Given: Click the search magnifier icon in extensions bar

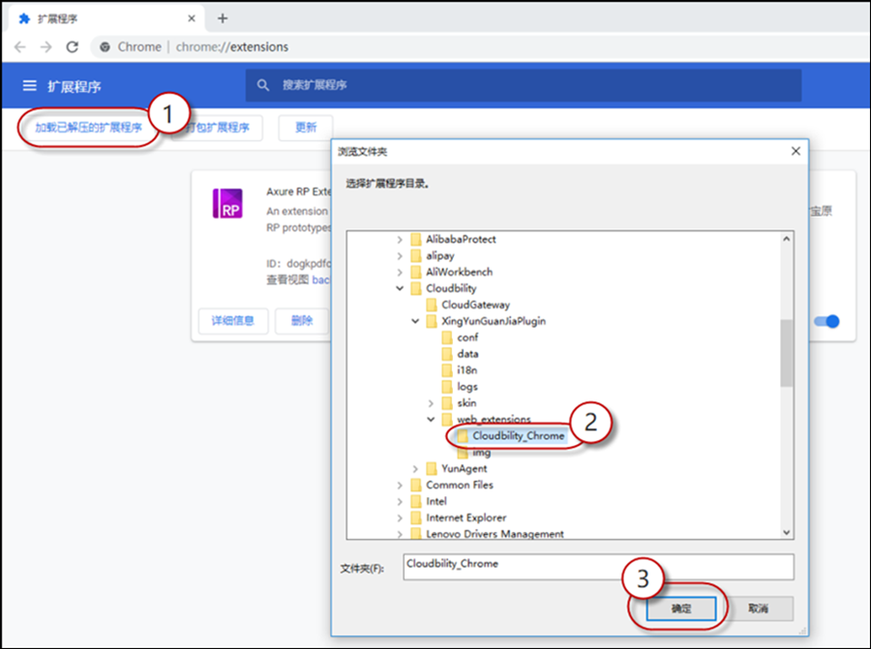Looking at the screenshot, I should (x=263, y=85).
